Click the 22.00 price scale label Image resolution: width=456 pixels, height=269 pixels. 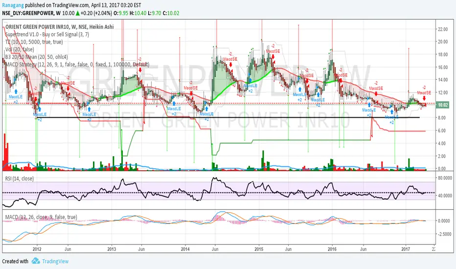pos(442,29)
